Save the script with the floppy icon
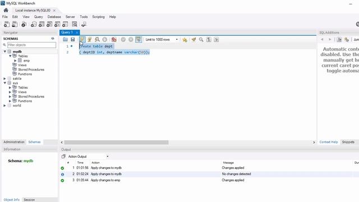 click(x=73, y=40)
